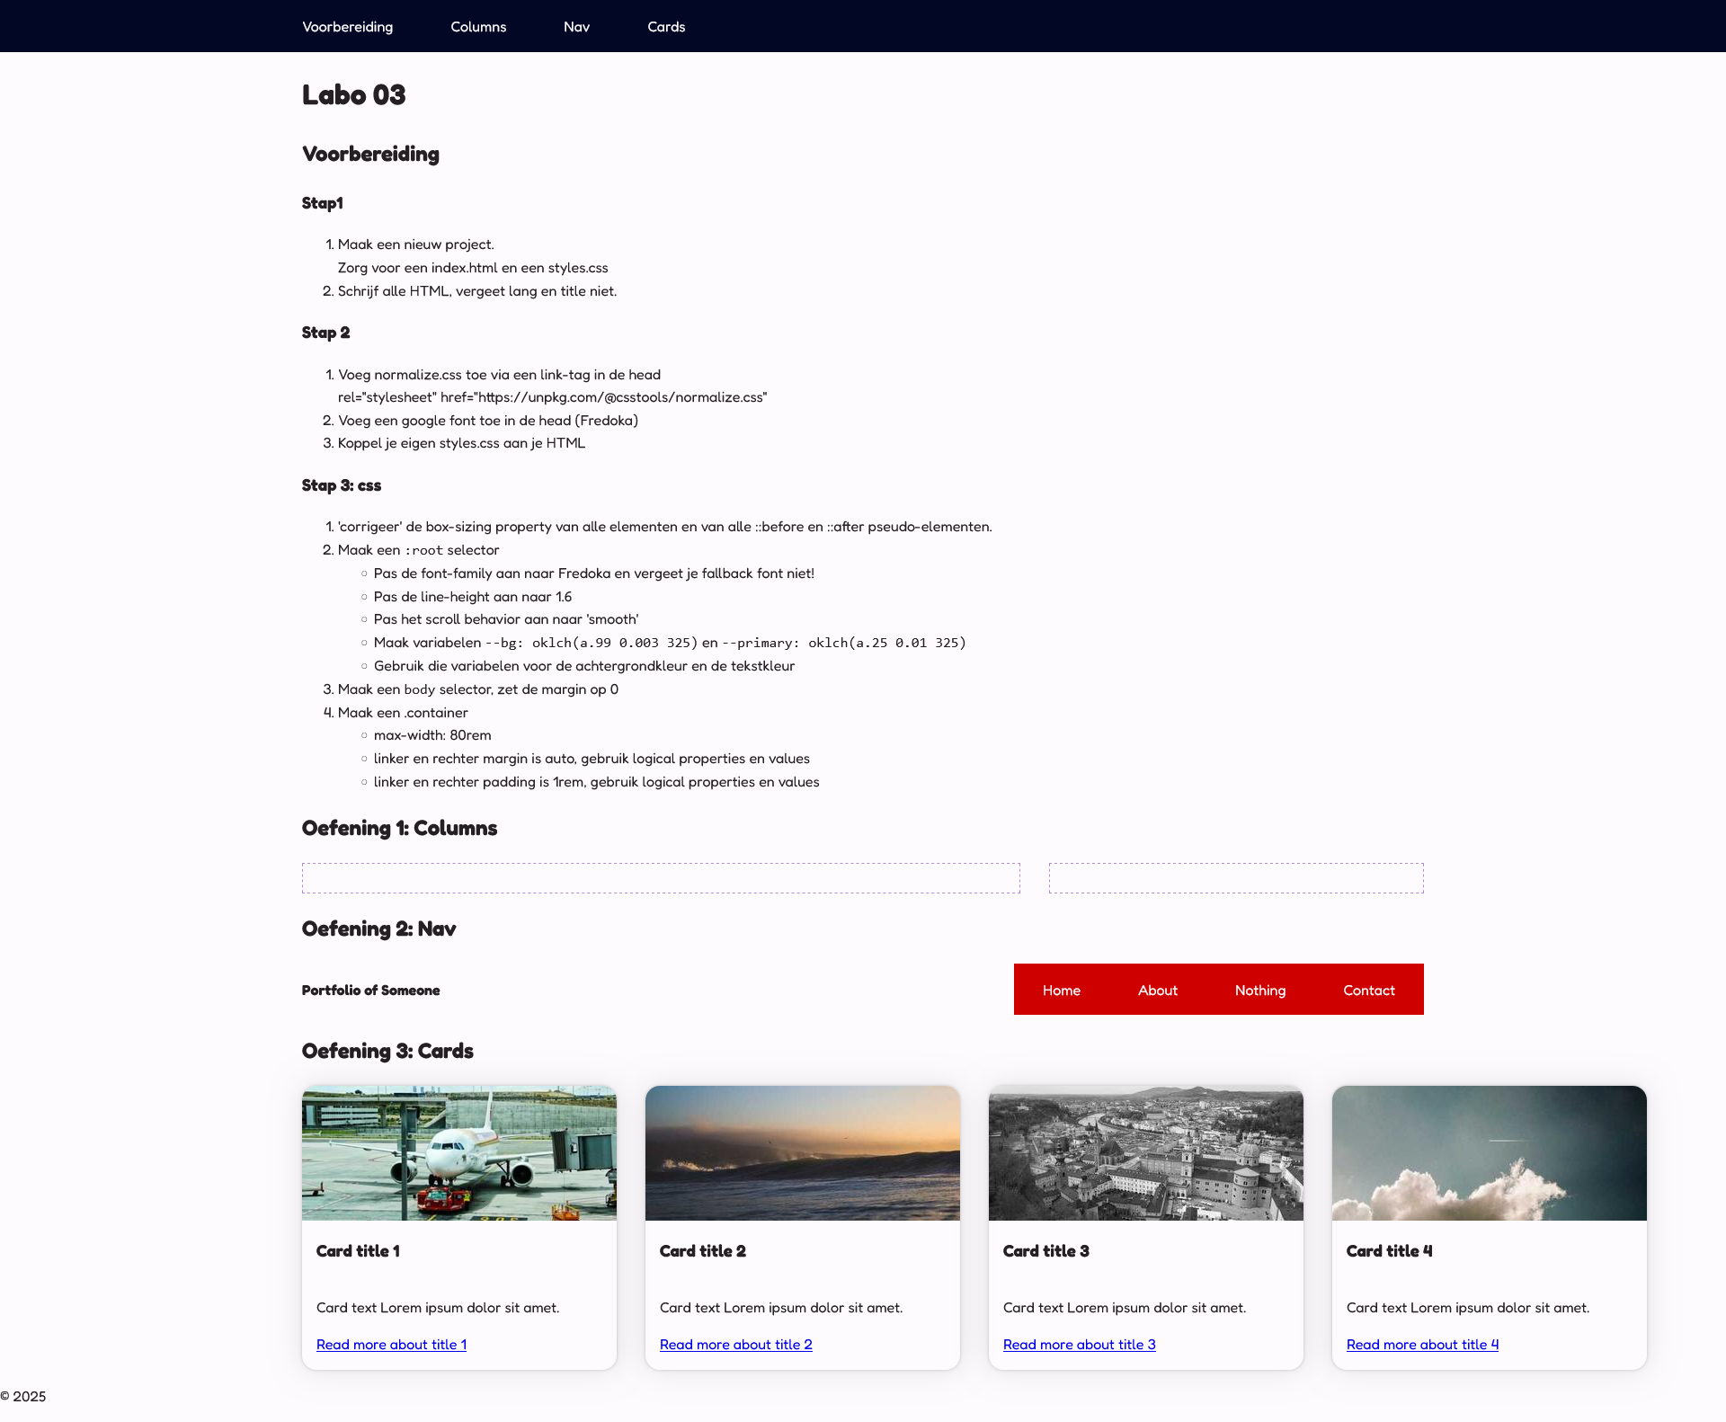
Task: Click the Card title 3 heading
Action: coord(1045,1251)
